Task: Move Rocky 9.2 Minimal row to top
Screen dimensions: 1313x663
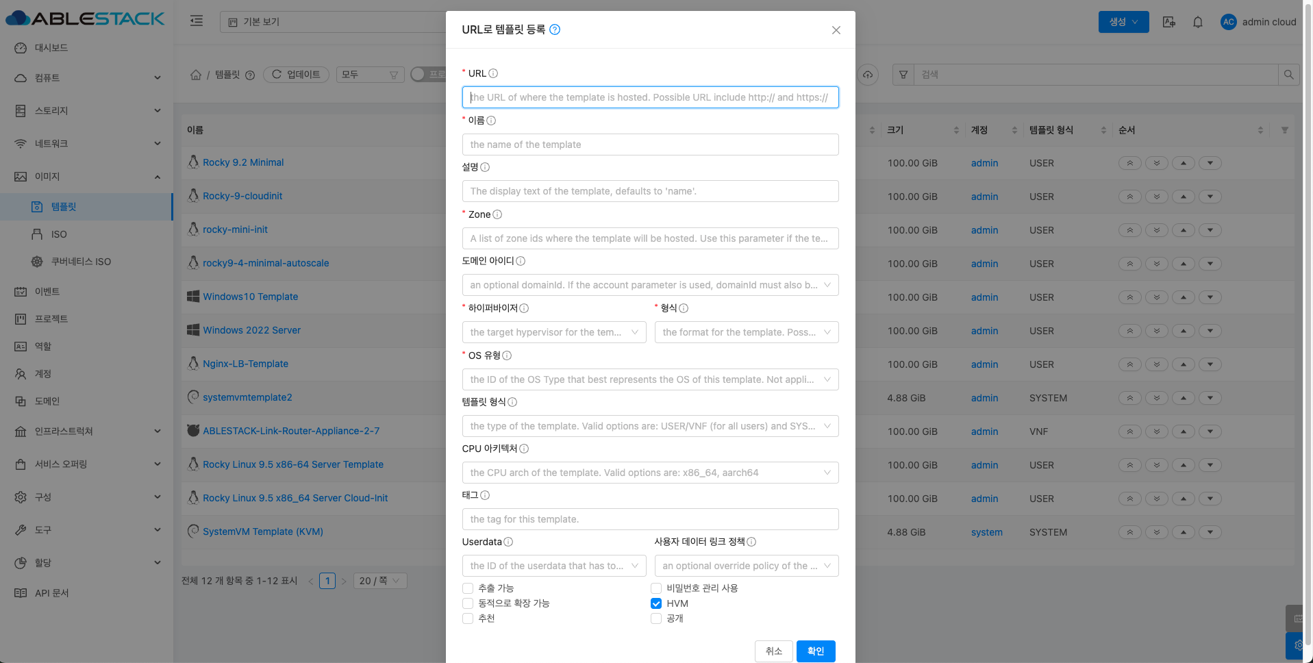Action: tap(1130, 163)
